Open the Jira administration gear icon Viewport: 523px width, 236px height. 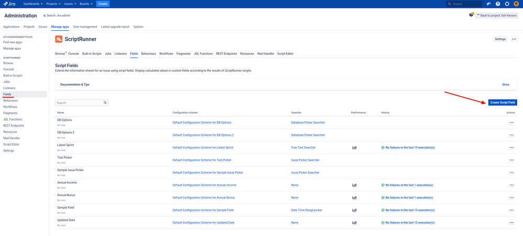click(x=507, y=4)
